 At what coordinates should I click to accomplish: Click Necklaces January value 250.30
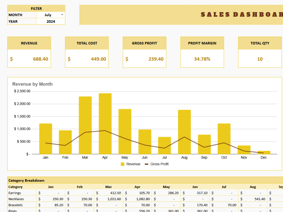58,199
